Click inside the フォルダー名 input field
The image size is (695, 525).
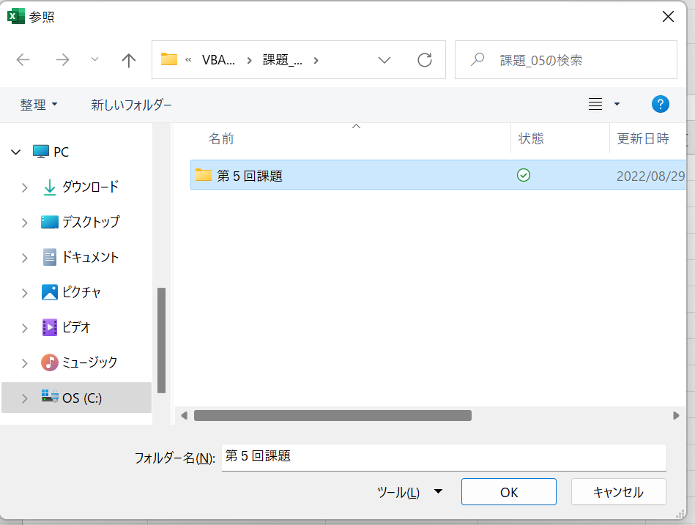439,455
